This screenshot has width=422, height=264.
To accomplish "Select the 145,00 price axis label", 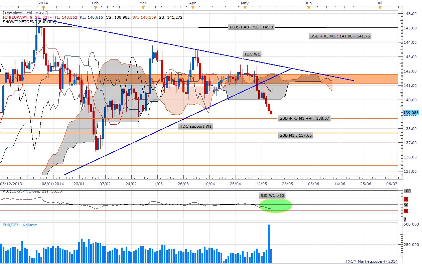I will [x=410, y=28].
